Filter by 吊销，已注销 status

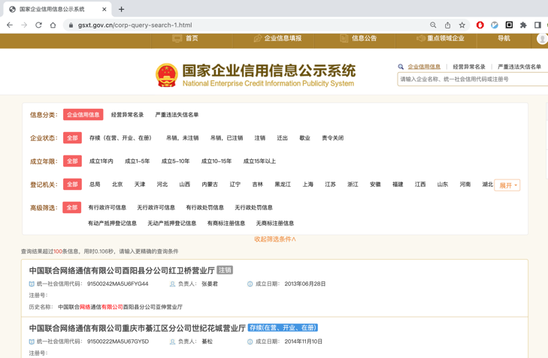226,138
